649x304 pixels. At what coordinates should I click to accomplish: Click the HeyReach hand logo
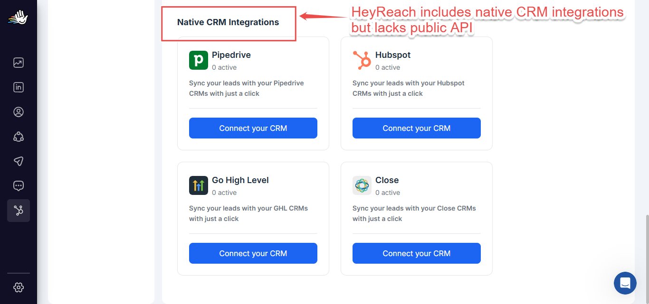[18, 18]
